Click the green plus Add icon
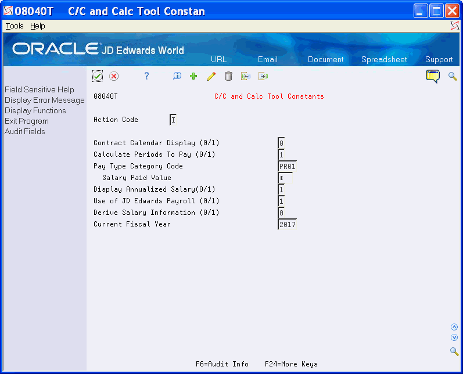This screenshot has height=374, width=463. (193, 76)
